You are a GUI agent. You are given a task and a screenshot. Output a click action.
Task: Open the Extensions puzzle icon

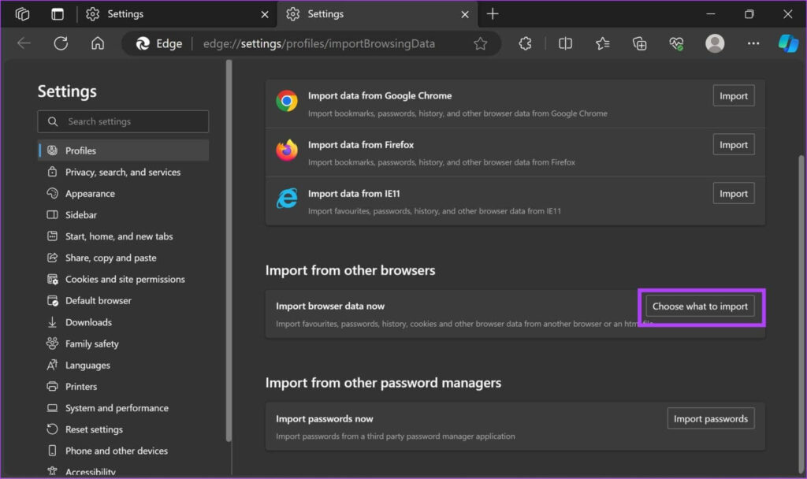point(526,43)
